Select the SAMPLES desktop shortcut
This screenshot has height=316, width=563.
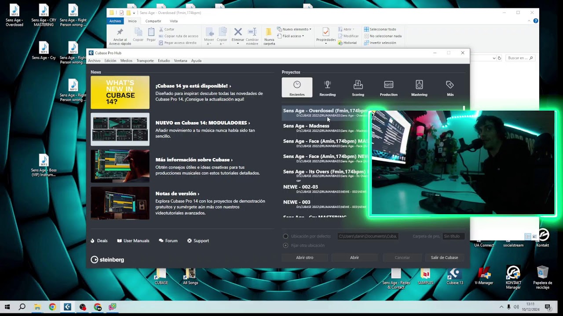[425, 276]
